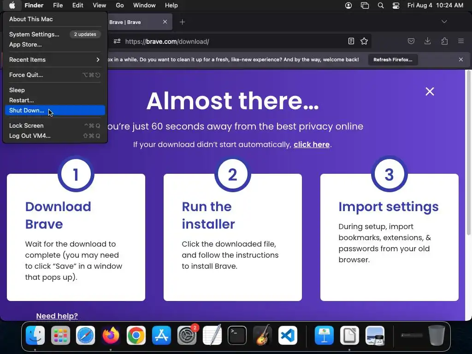Open the Window menu

click(144, 5)
